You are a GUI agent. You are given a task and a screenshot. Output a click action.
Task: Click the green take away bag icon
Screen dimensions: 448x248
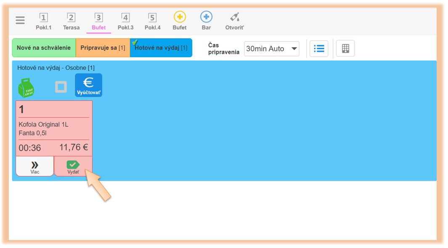coord(26,87)
